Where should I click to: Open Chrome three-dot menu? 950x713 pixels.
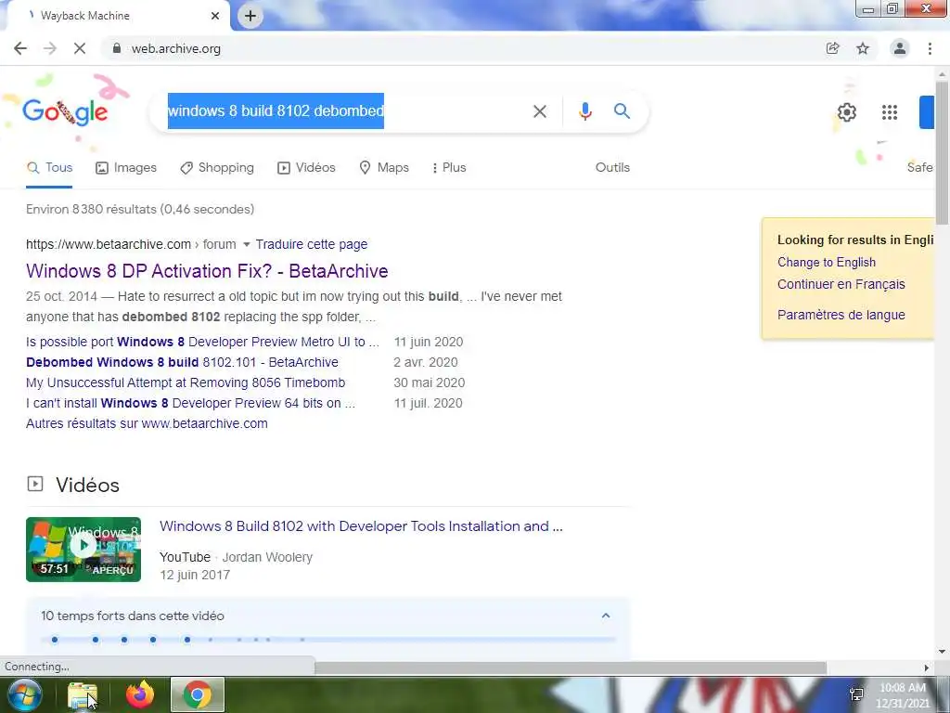[x=930, y=48]
